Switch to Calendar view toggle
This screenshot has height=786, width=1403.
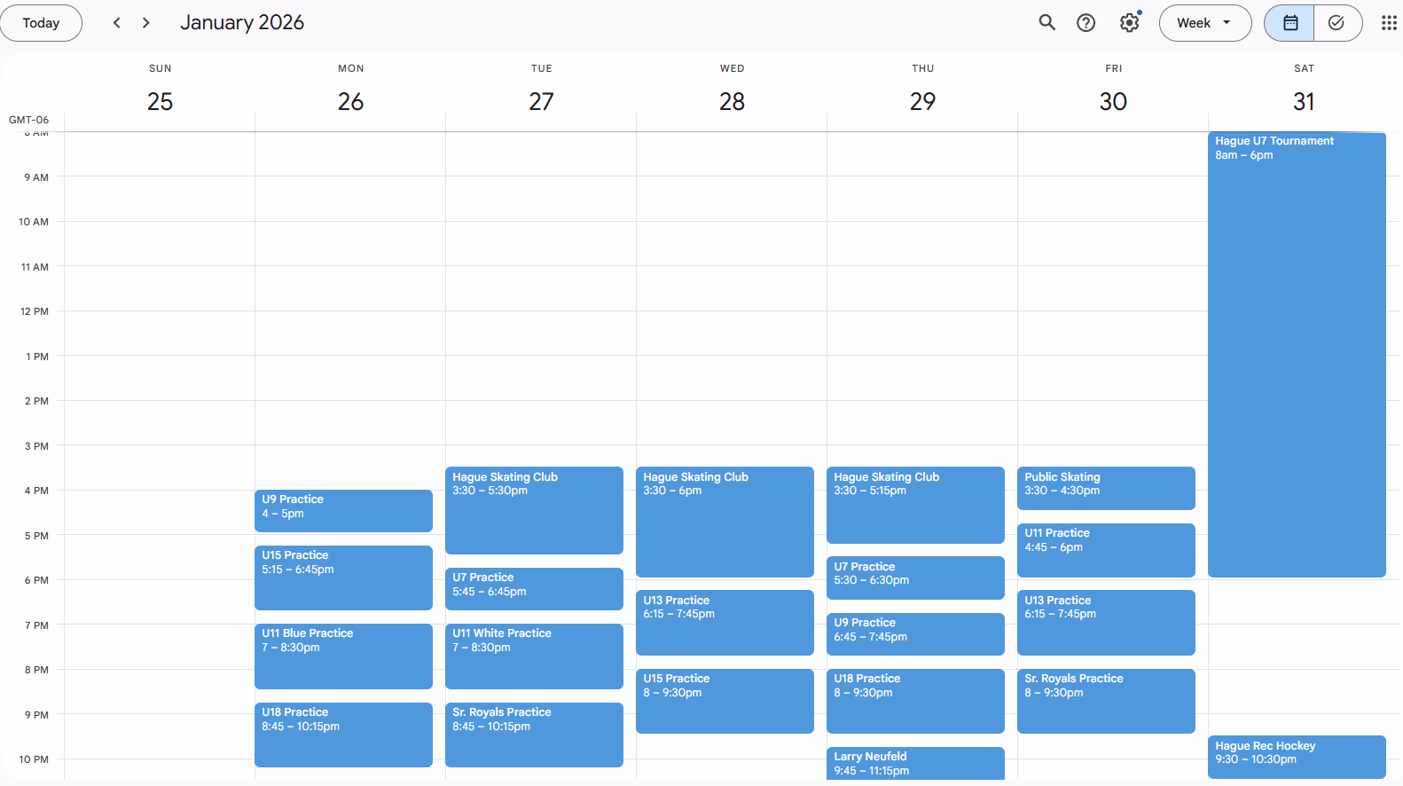point(1289,23)
